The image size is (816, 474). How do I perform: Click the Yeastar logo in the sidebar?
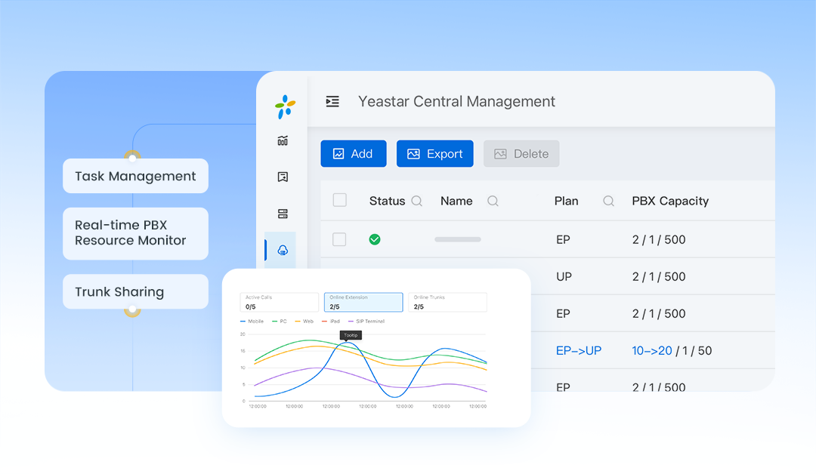pos(285,106)
